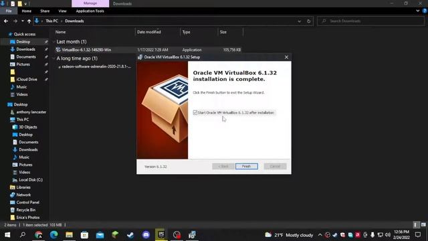The image size is (428, 241).
Task: Open iCloud Drive in the sidebar
Action: (27, 79)
